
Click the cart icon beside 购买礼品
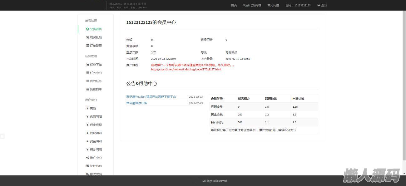[87, 37]
